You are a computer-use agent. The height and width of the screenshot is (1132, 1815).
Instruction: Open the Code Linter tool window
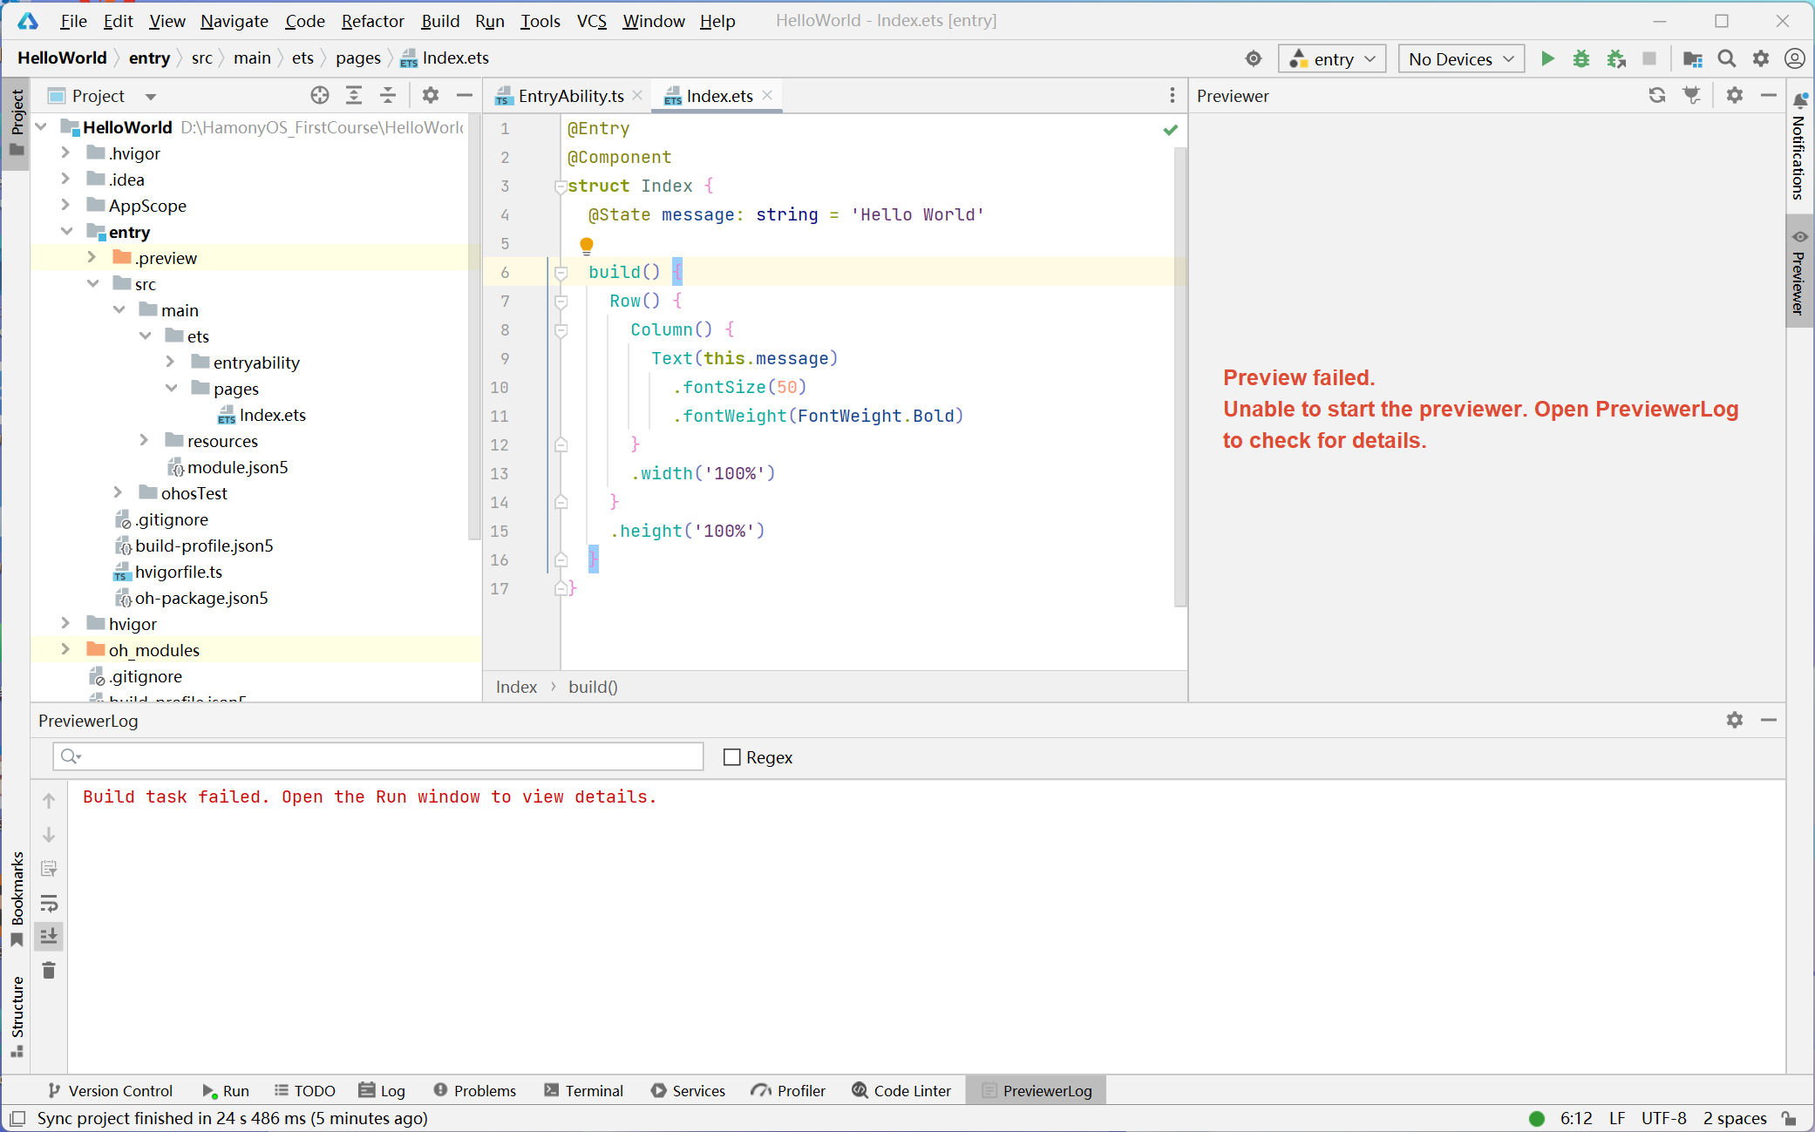[901, 1090]
